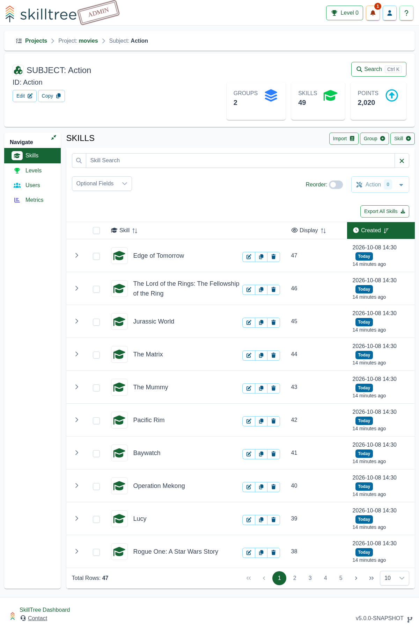The width and height of the screenshot is (419, 631).
Task: Delete the Edge of Tomorrow skill
Action: click(x=273, y=257)
